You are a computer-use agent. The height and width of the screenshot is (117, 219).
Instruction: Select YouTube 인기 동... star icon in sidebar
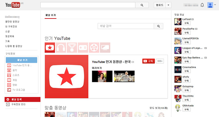pyautogui.click(x=9, y=65)
